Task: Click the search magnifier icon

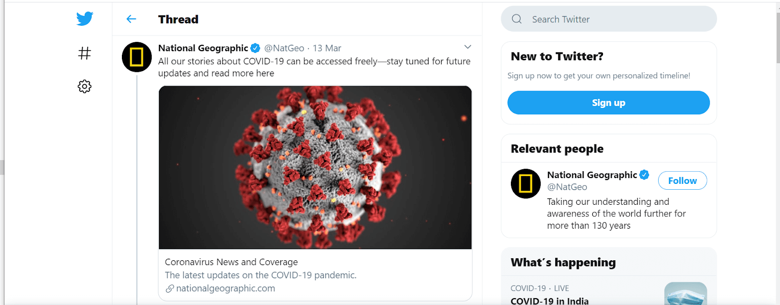Action: click(516, 19)
